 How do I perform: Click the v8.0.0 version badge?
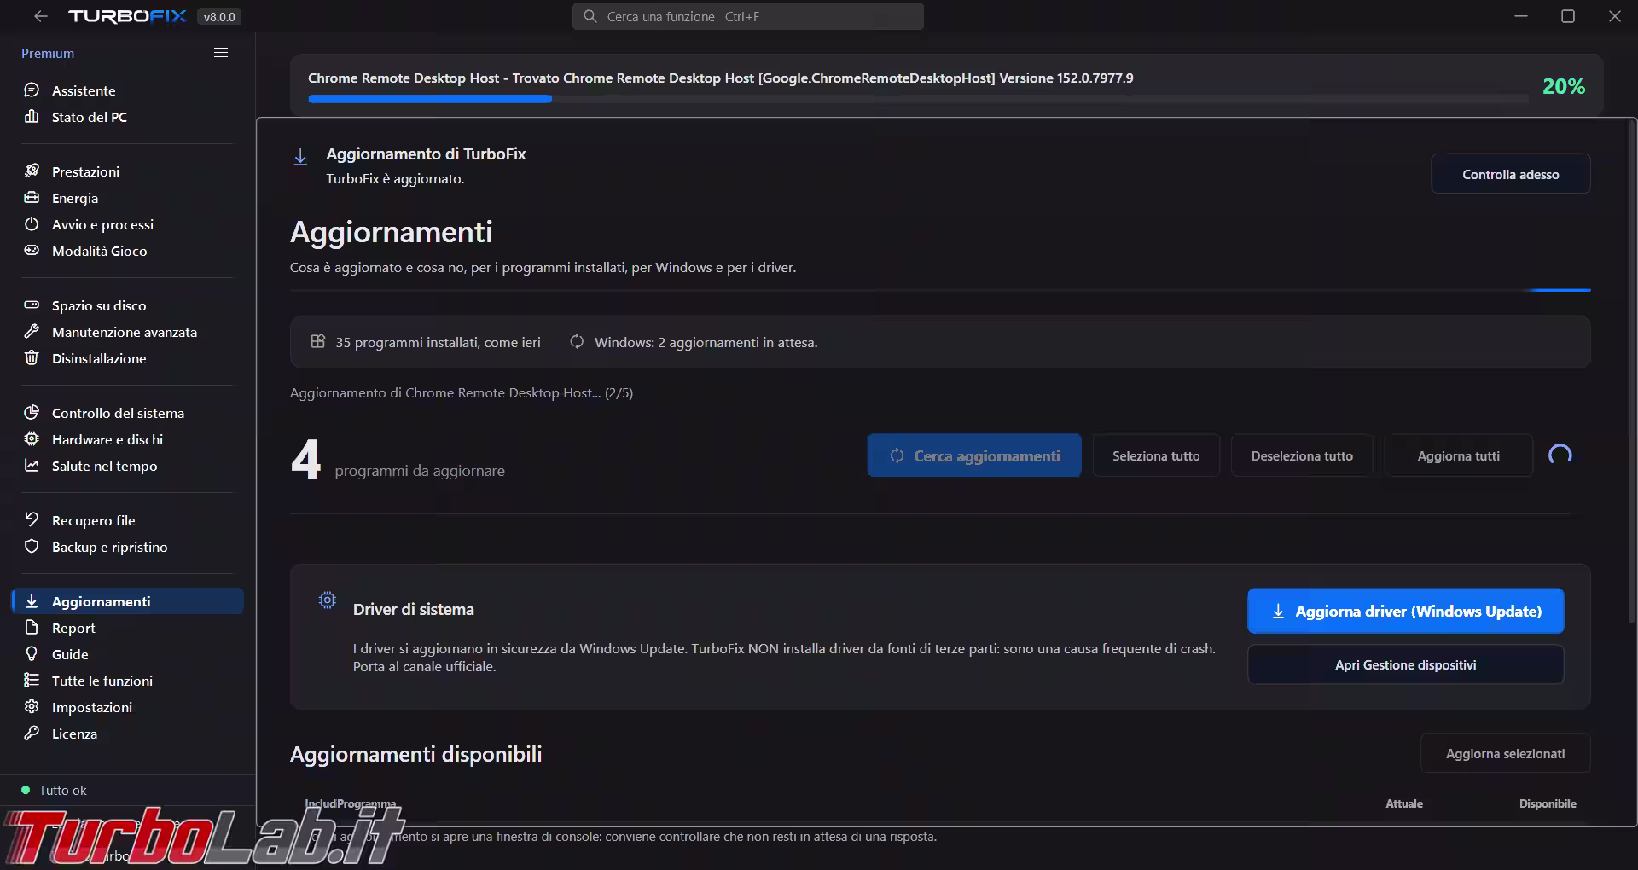(x=219, y=17)
